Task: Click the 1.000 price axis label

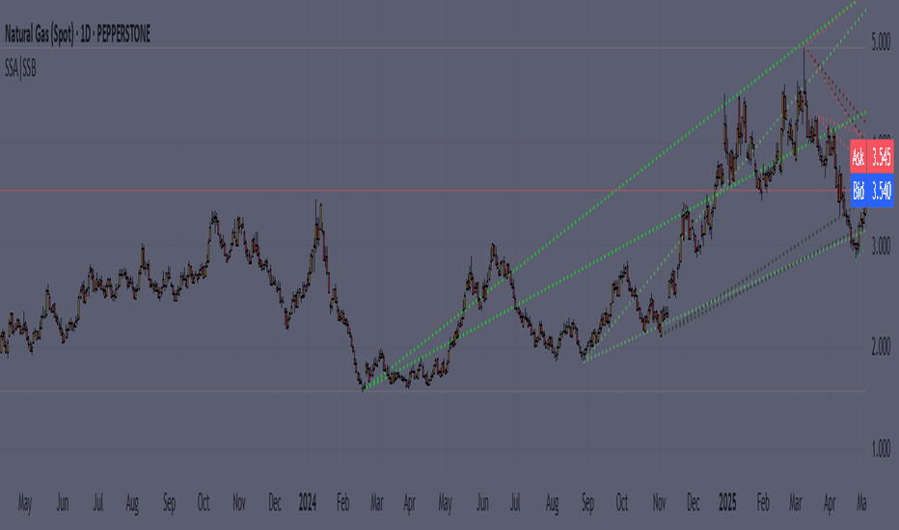Action: pos(881,449)
